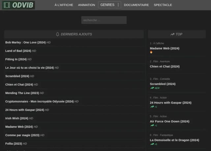Image resolution: width=211 pixels, height=151 pixels.
Task: Click the '3 . Film . Comédie' category label
Action: coord(160,79)
